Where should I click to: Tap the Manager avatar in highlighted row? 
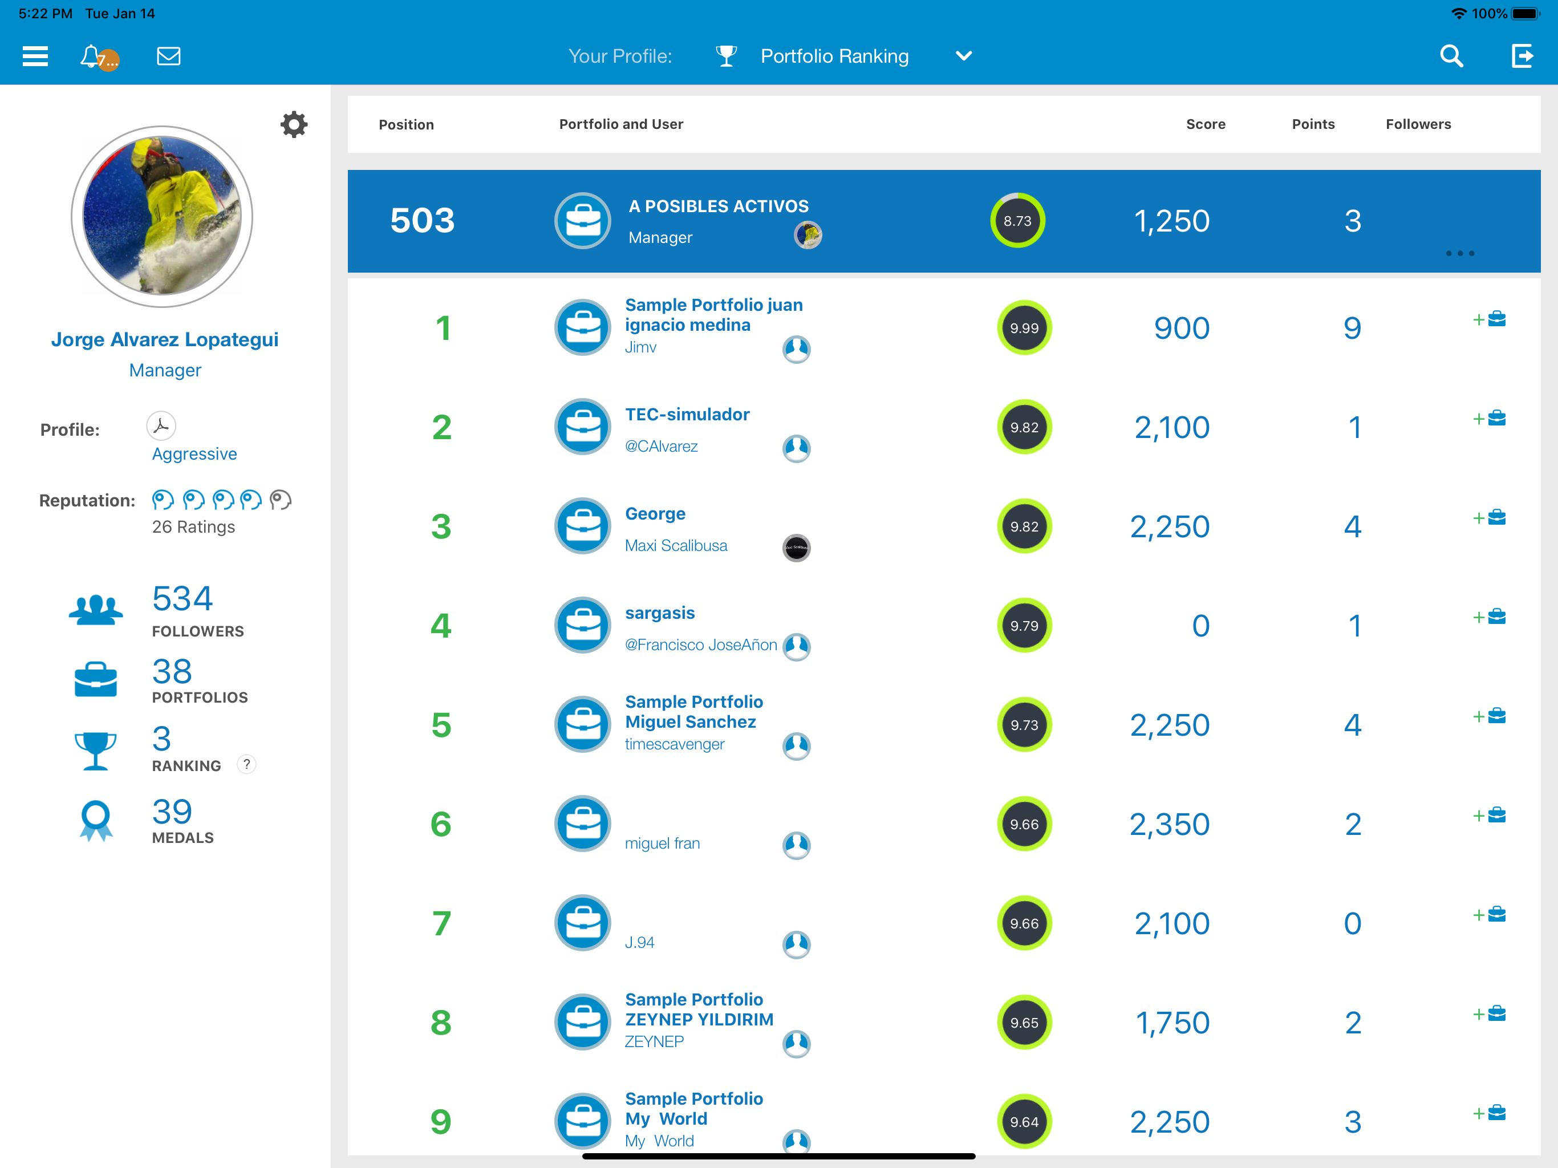click(808, 236)
